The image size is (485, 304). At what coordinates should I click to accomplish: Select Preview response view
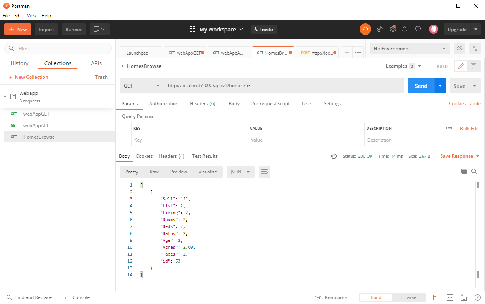pyautogui.click(x=178, y=172)
